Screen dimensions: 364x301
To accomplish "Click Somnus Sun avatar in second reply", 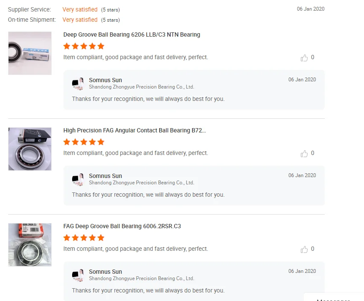I will point(78,180).
